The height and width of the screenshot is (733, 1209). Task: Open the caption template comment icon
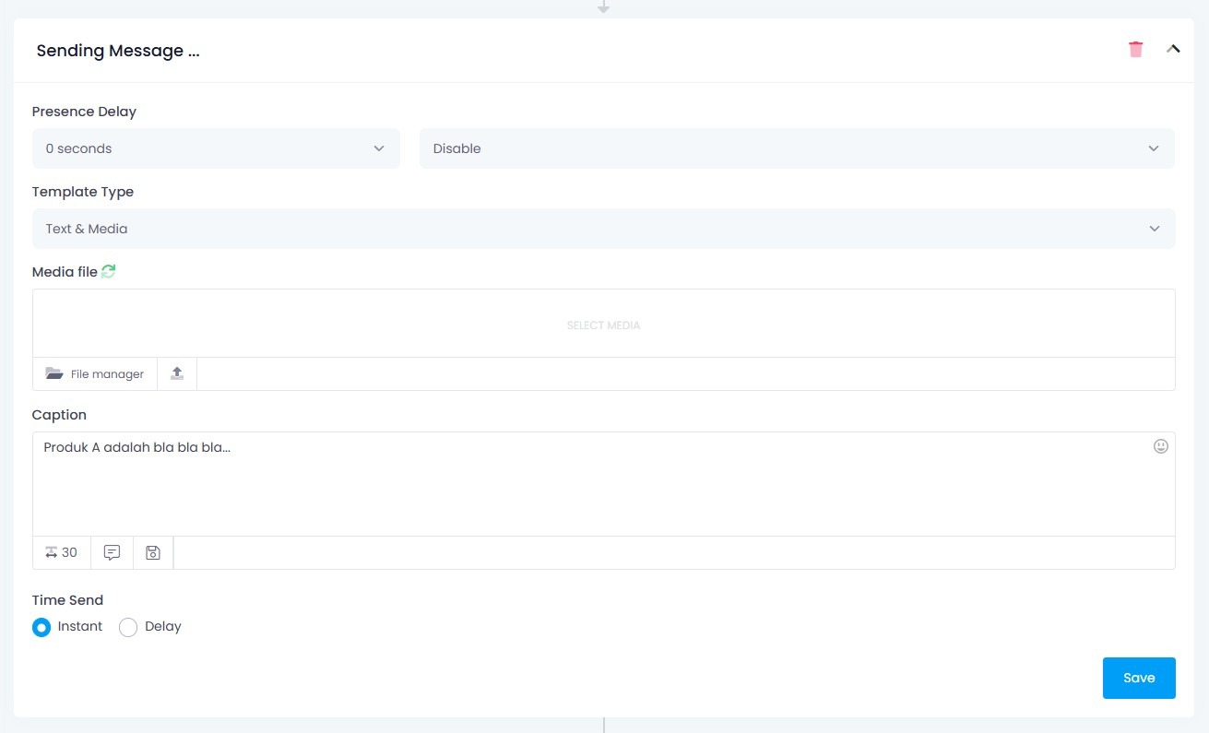(x=112, y=553)
